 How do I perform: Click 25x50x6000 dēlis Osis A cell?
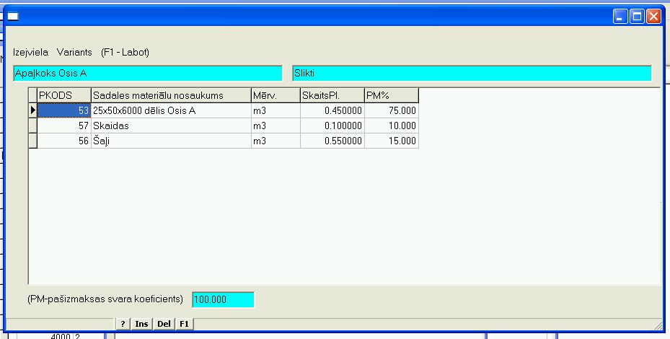pyautogui.click(x=171, y=111)
